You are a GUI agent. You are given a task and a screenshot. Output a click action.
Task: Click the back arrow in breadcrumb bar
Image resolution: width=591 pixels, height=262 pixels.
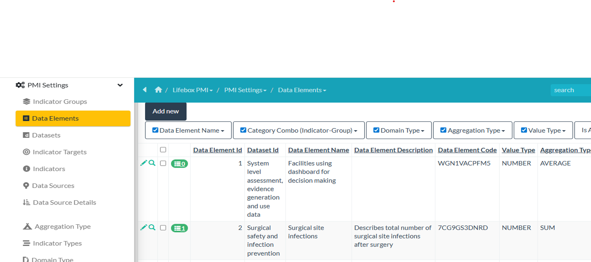(x=145, y=90)
